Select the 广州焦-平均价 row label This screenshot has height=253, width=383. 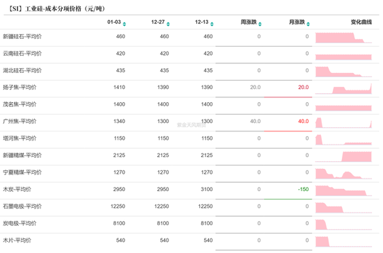[19, 121]
